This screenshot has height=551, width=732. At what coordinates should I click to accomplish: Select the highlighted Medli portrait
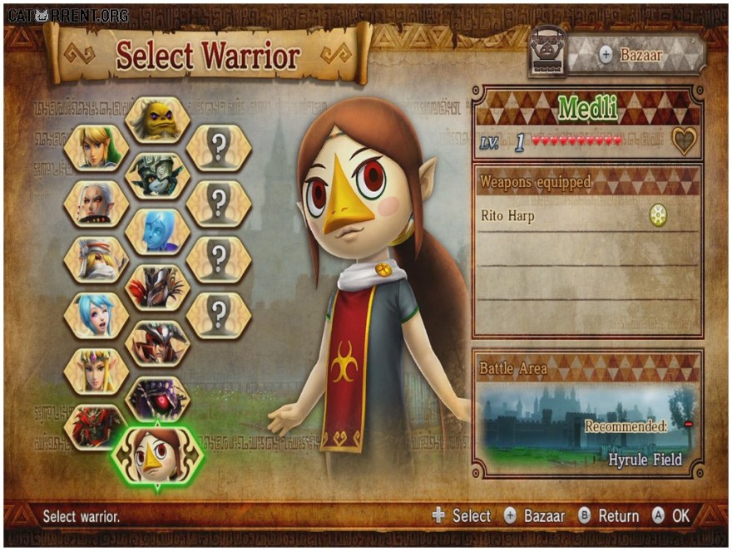pos(158,455)
